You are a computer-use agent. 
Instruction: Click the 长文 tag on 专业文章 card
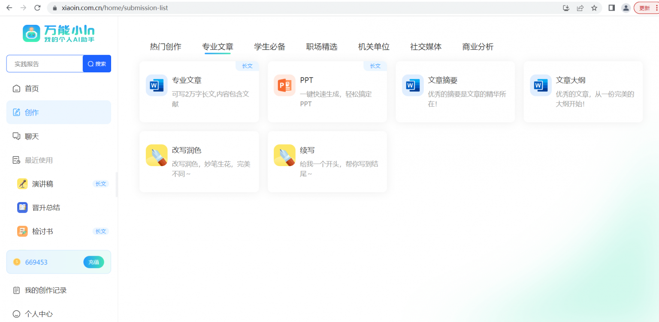point(248,66)
